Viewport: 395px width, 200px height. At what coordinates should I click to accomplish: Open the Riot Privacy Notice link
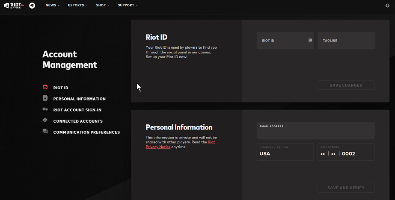(180, 144)
